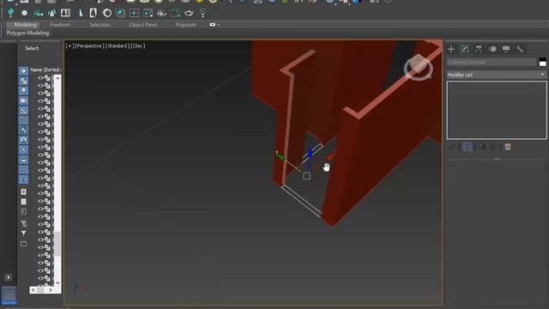Toggle Display Cameras filter in Scene Explorer
Screen dimensions: 549x309
pos(23,100)
